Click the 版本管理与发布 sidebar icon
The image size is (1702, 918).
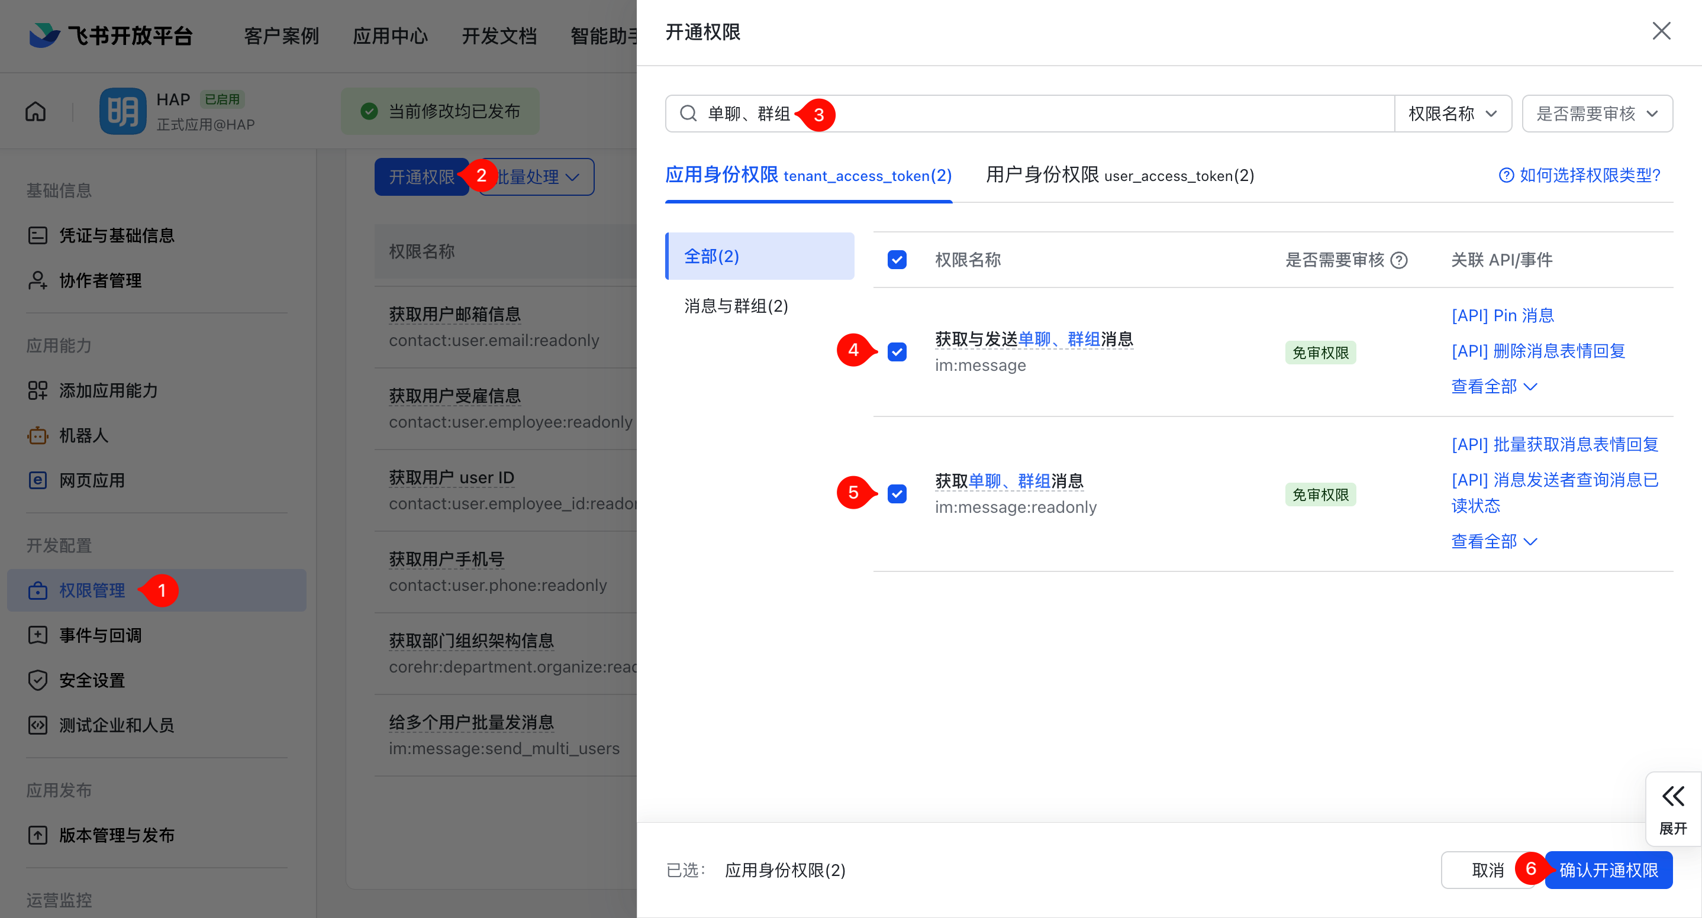[x=38, y=835]
